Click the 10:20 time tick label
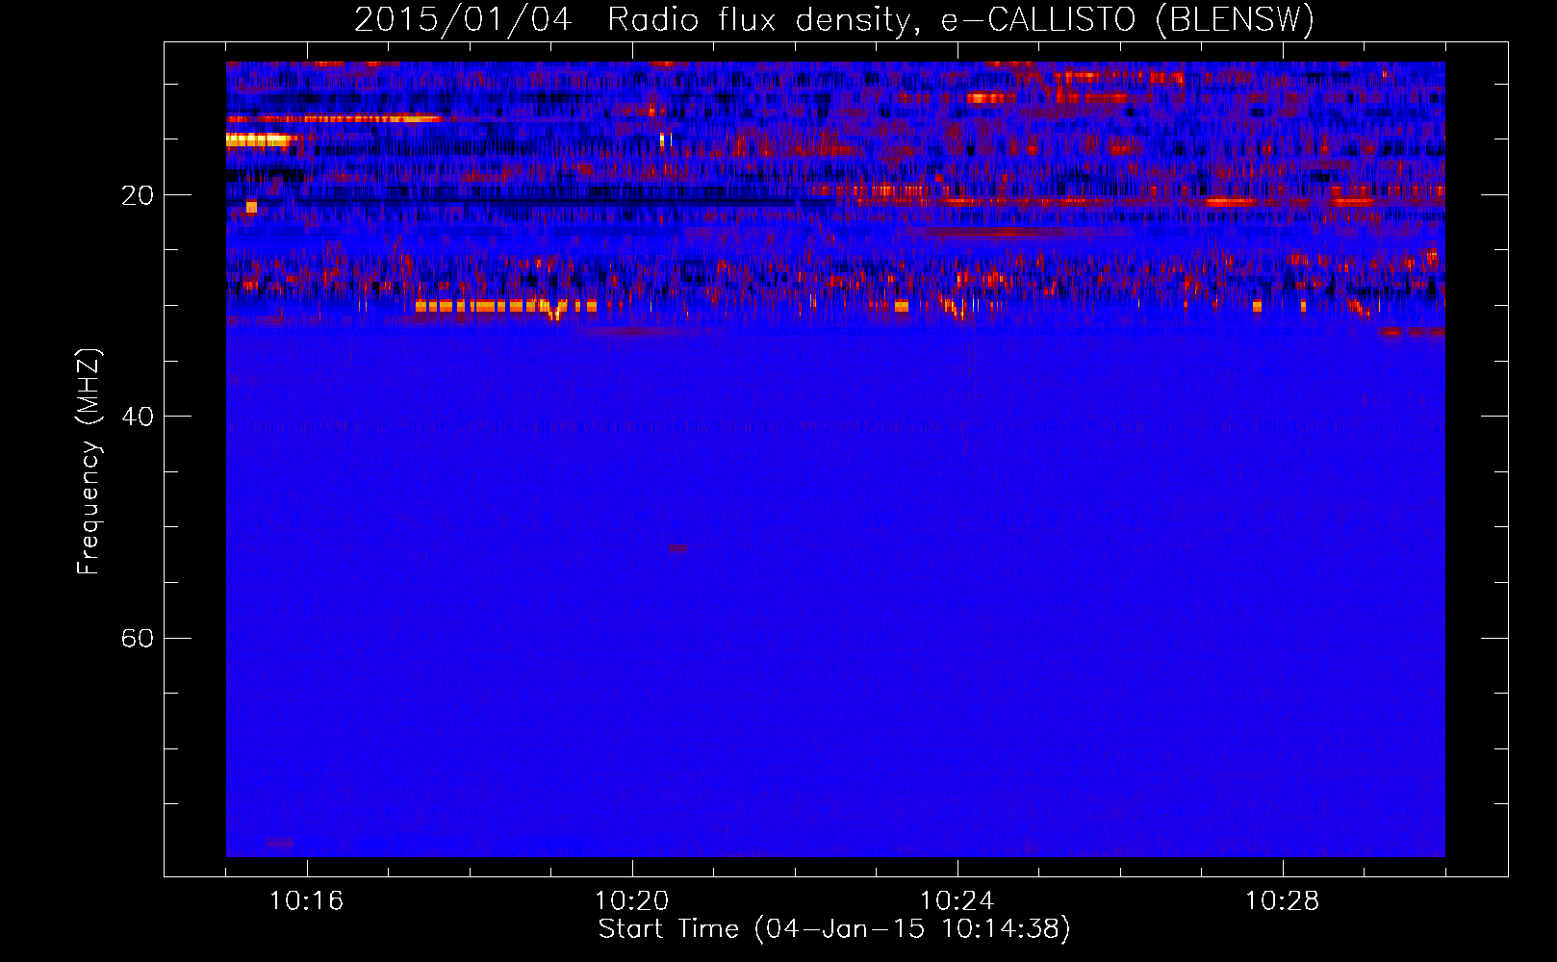Screen dimensions: 1557x962 click(632, 901)
